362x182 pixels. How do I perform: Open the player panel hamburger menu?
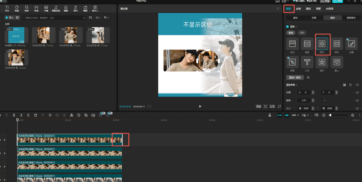(x=278, y=8)
